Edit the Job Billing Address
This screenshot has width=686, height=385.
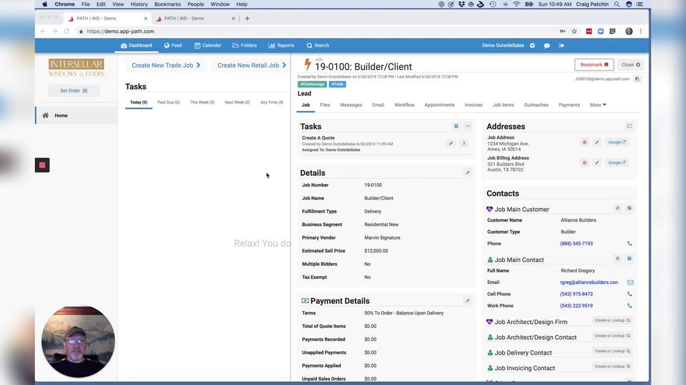(x=597, y=163)
